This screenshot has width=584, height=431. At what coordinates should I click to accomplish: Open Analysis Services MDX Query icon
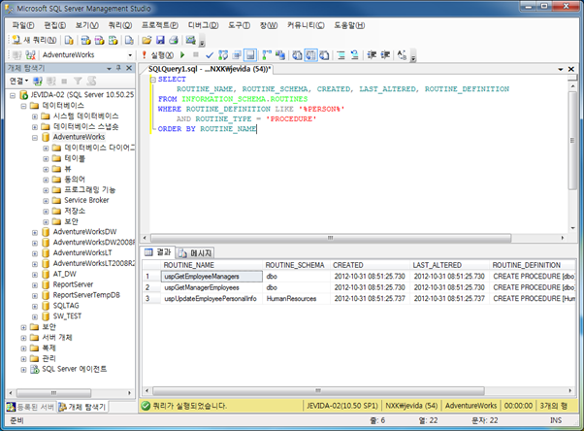click(x=86, y=40)
